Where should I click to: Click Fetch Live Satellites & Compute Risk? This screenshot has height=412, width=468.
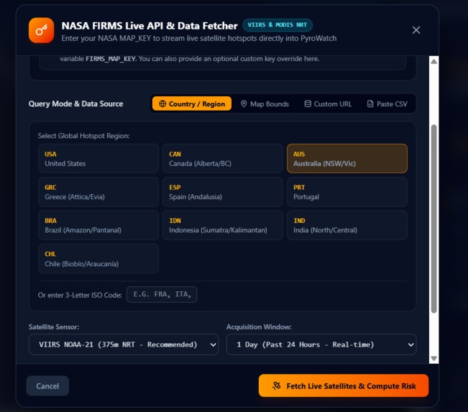pos(344,385)
